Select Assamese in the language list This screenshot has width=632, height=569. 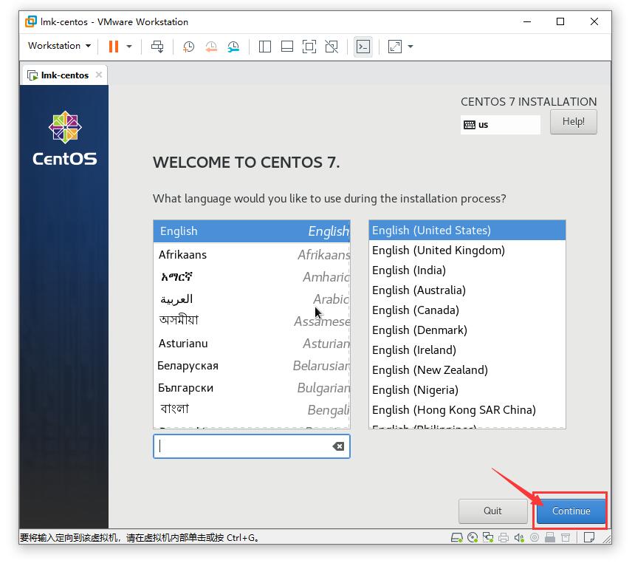click(x=252, y=321)
